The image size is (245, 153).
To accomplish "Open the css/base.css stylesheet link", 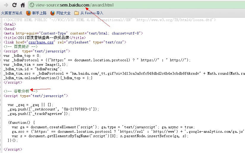I will tap(41, 42).
